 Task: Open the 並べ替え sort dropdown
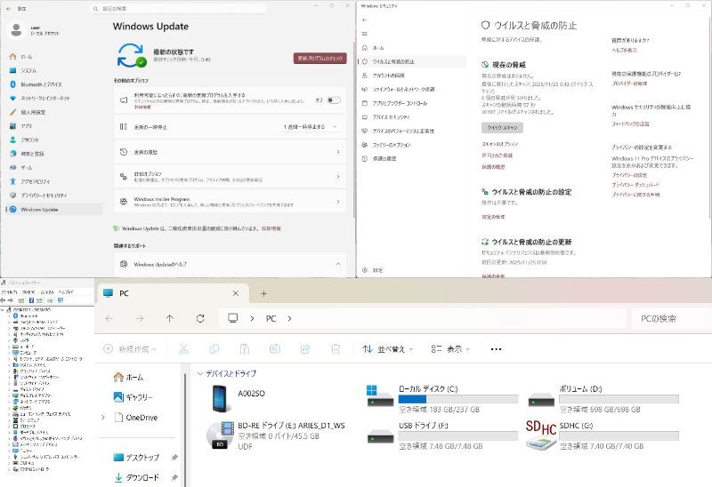tap(387, 349)
